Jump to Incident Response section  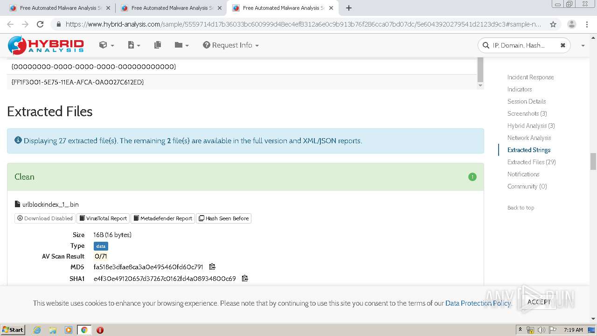click(530, 77)
